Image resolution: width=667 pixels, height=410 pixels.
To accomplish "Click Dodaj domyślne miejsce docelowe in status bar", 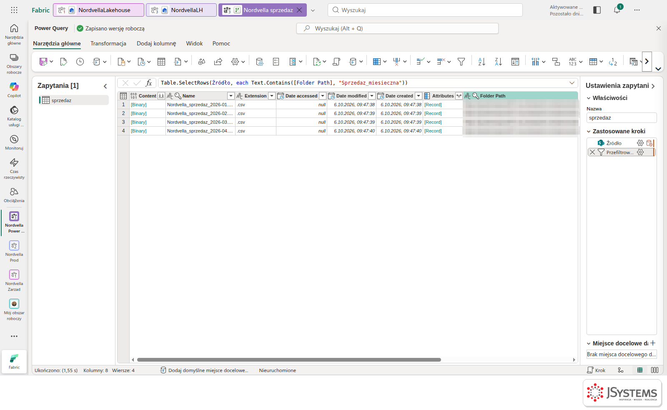I will (x=204, y=370).
